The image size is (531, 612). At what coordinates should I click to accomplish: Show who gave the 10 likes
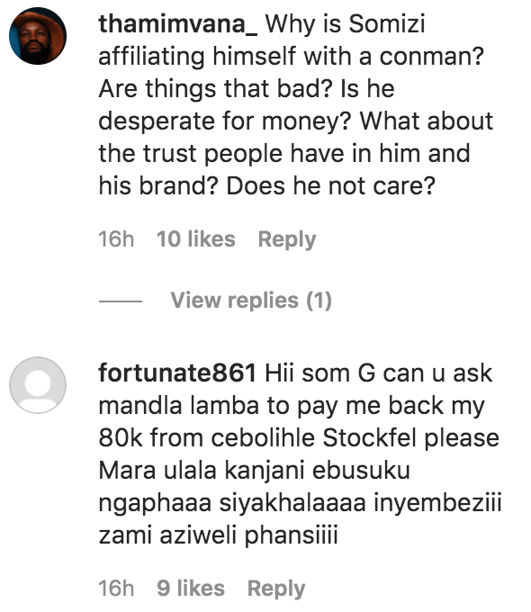pos(196,239)
